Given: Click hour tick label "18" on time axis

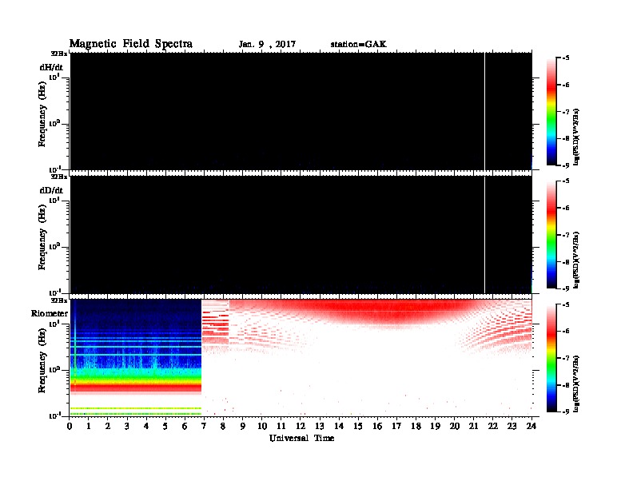Looking at the screenshot, I should (x=416, y=427).
